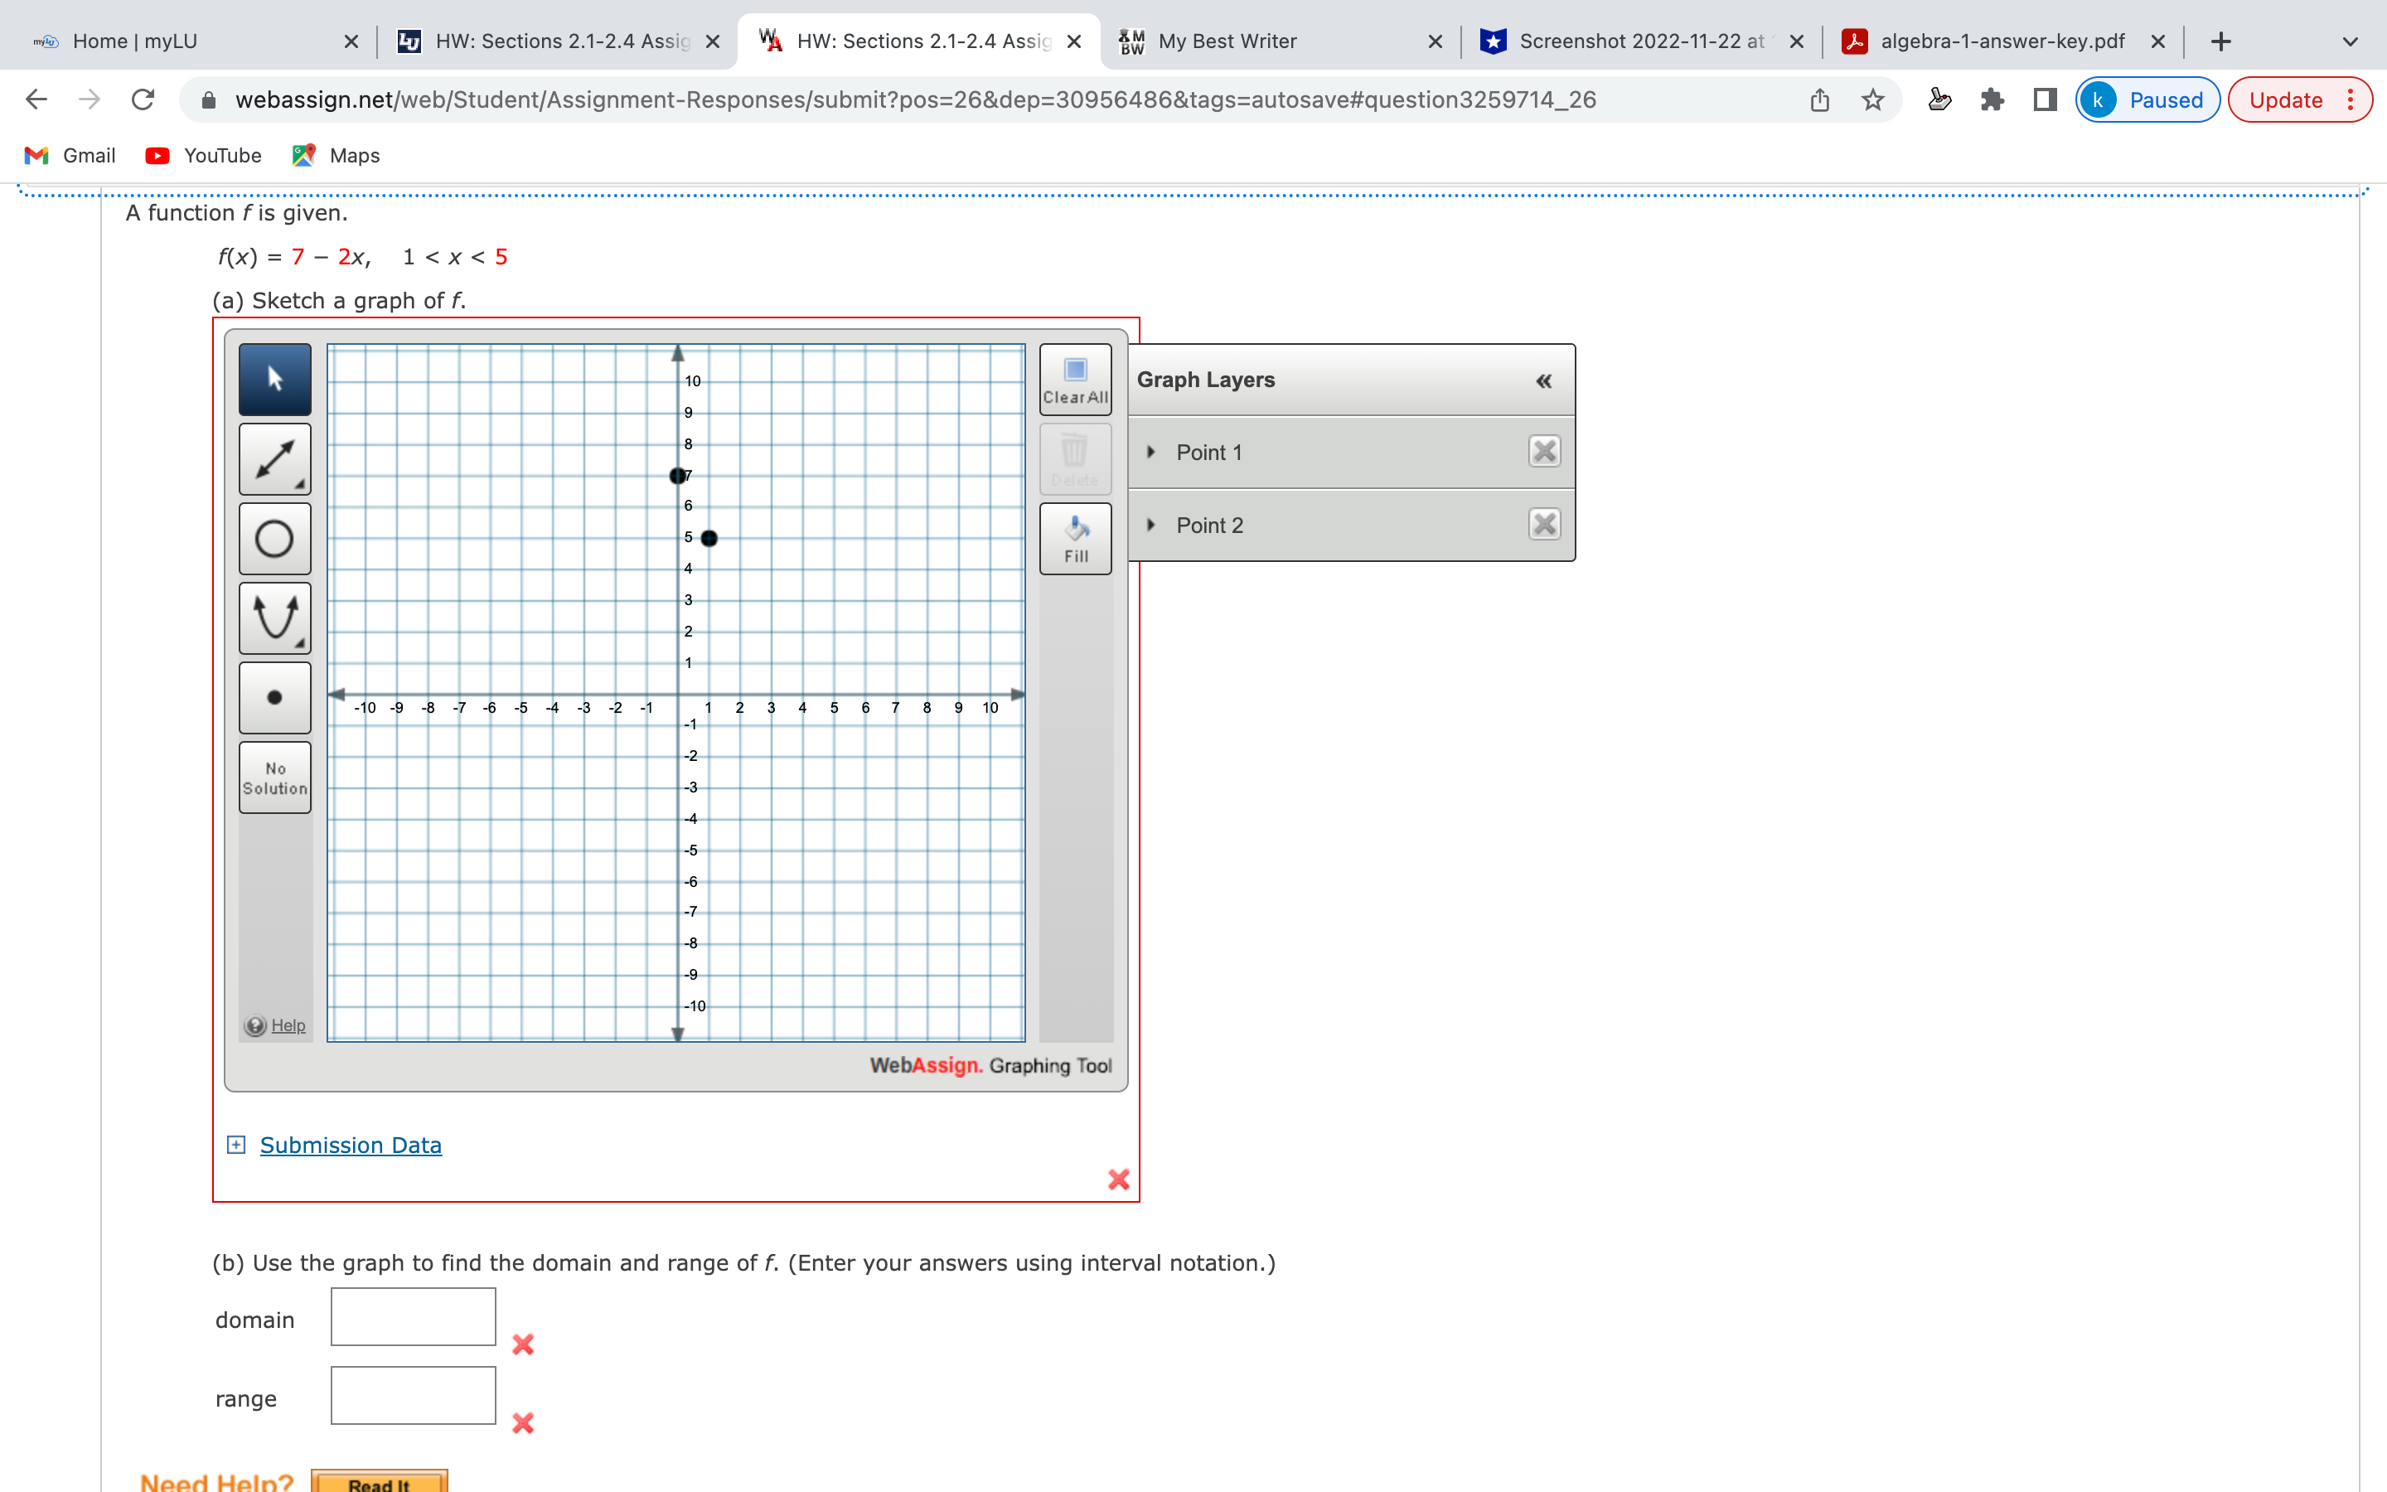Open the graphing tool Help link
Viewport: 2387px width, 1492px height.
coord(288,1025)
